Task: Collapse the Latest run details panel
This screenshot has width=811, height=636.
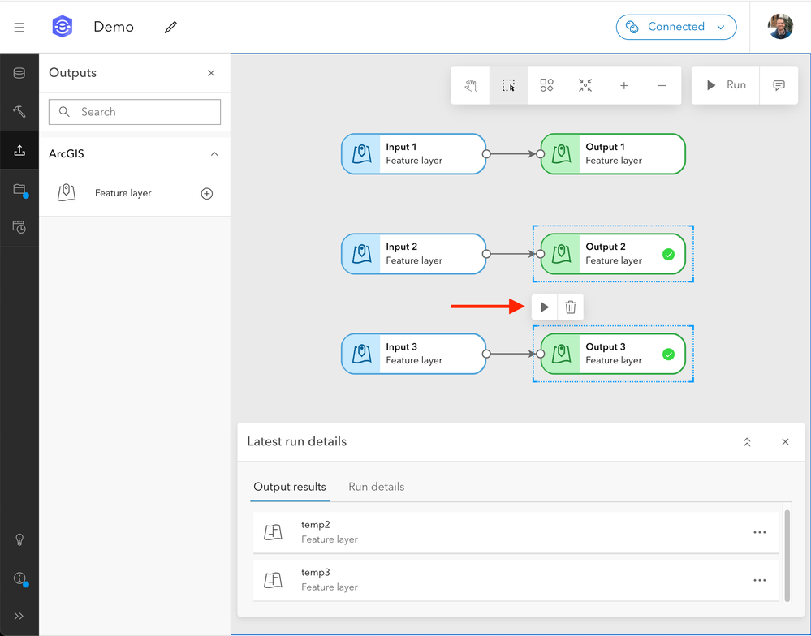Action: pyautogui.click(x=747, y=442)
